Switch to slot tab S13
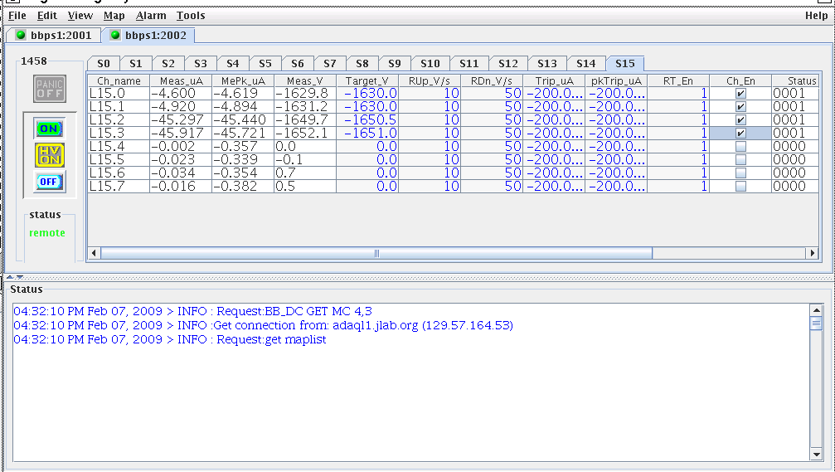This screenshot has width=835, height=472. pos(547,63)
